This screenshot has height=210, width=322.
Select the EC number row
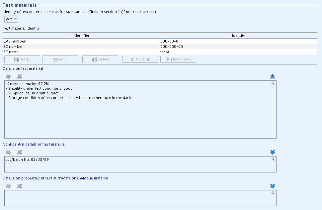160,47
